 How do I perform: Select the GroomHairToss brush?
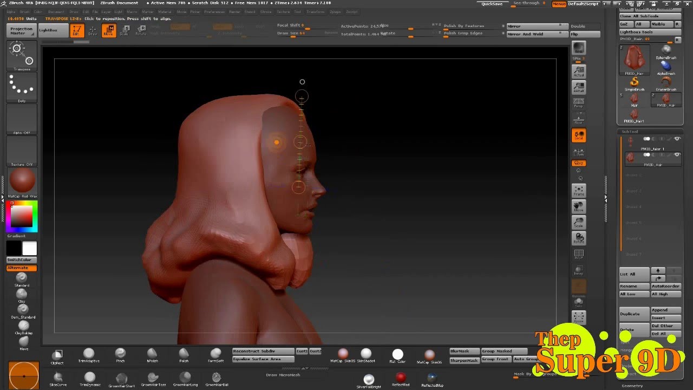click(x=153, y=379)
